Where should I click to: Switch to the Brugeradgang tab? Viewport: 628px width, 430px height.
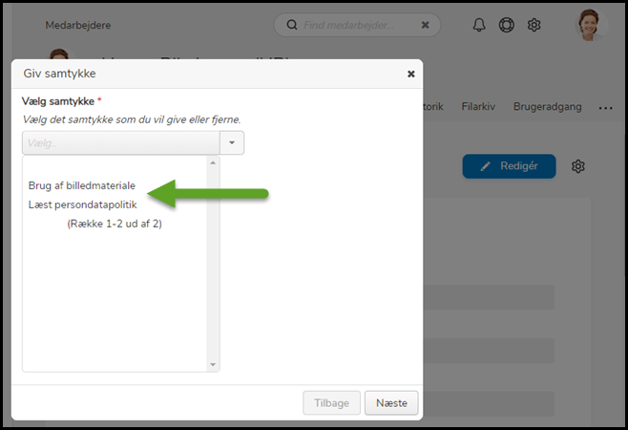(x=547, y=107)
